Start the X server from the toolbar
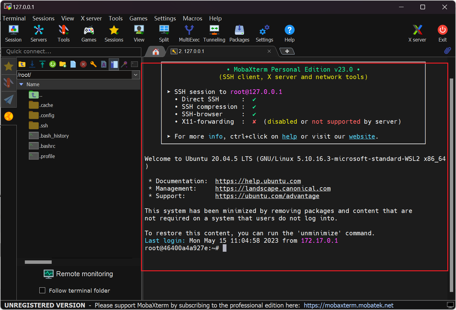456x310 pixels. click(x=417, y=33)
